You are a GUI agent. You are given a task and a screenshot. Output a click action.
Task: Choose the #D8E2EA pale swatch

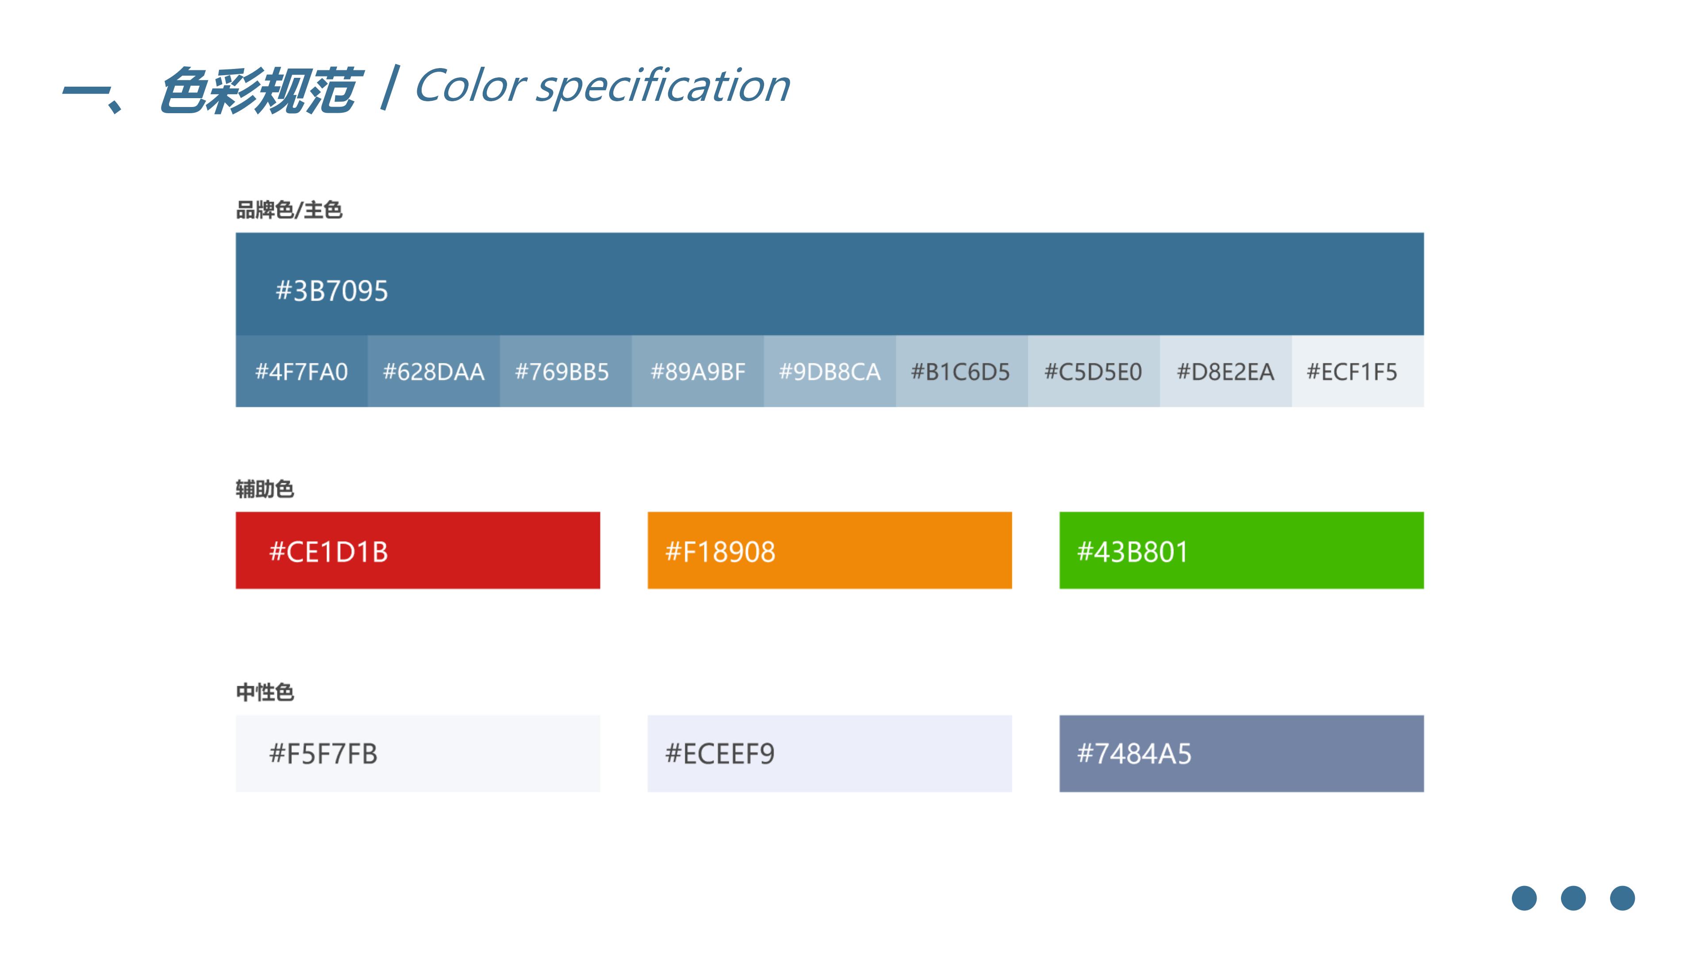click(1226, 371)
